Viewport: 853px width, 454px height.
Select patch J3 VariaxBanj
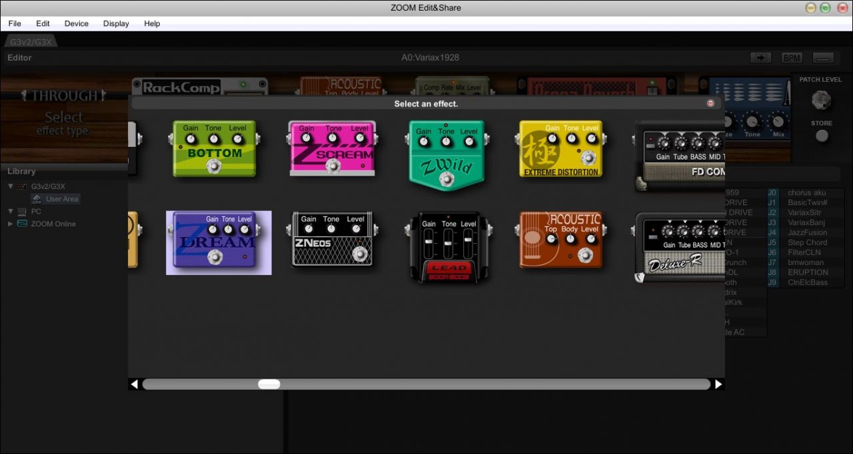[806, 222]
